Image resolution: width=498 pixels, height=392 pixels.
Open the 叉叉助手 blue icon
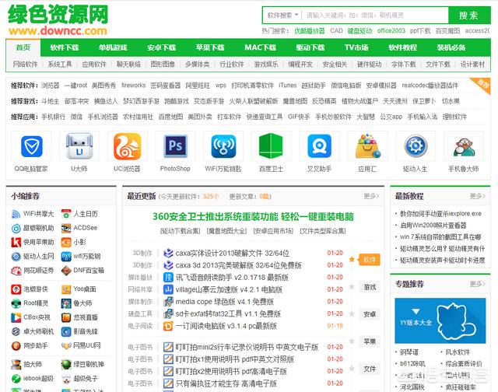pyautogui.click(x=319, y=146)
